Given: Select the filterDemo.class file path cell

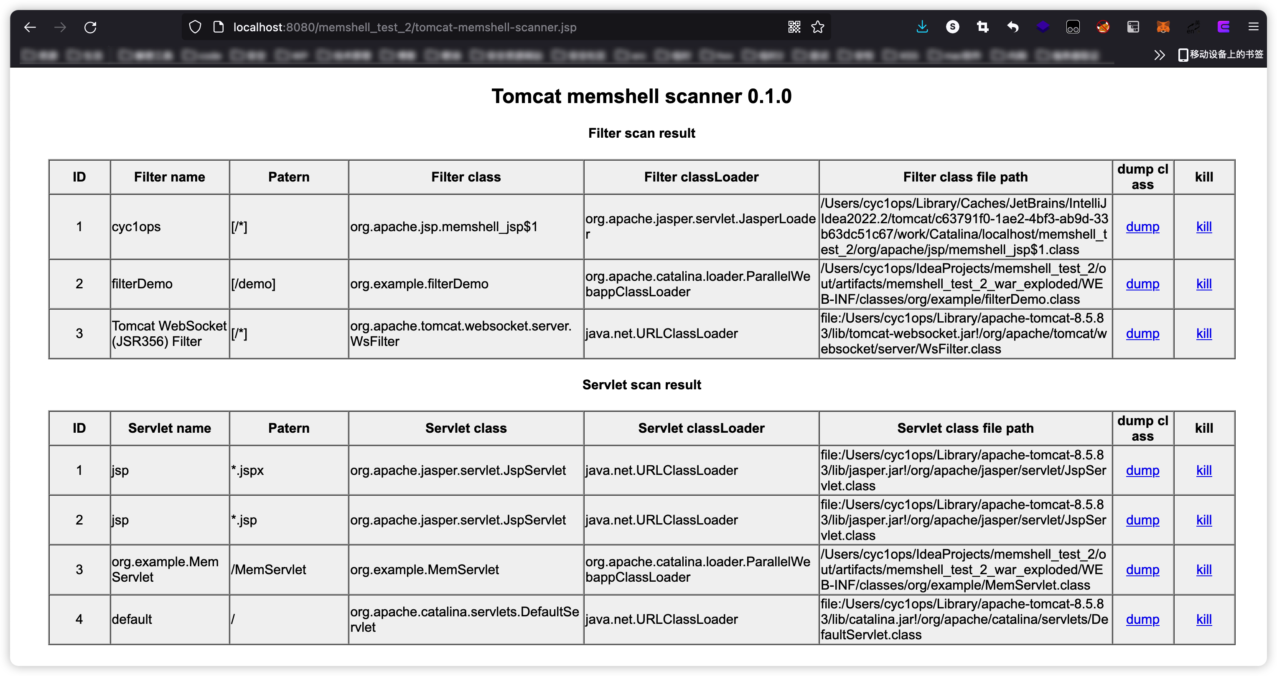Looking at the screenshot, I should (965, 284).
